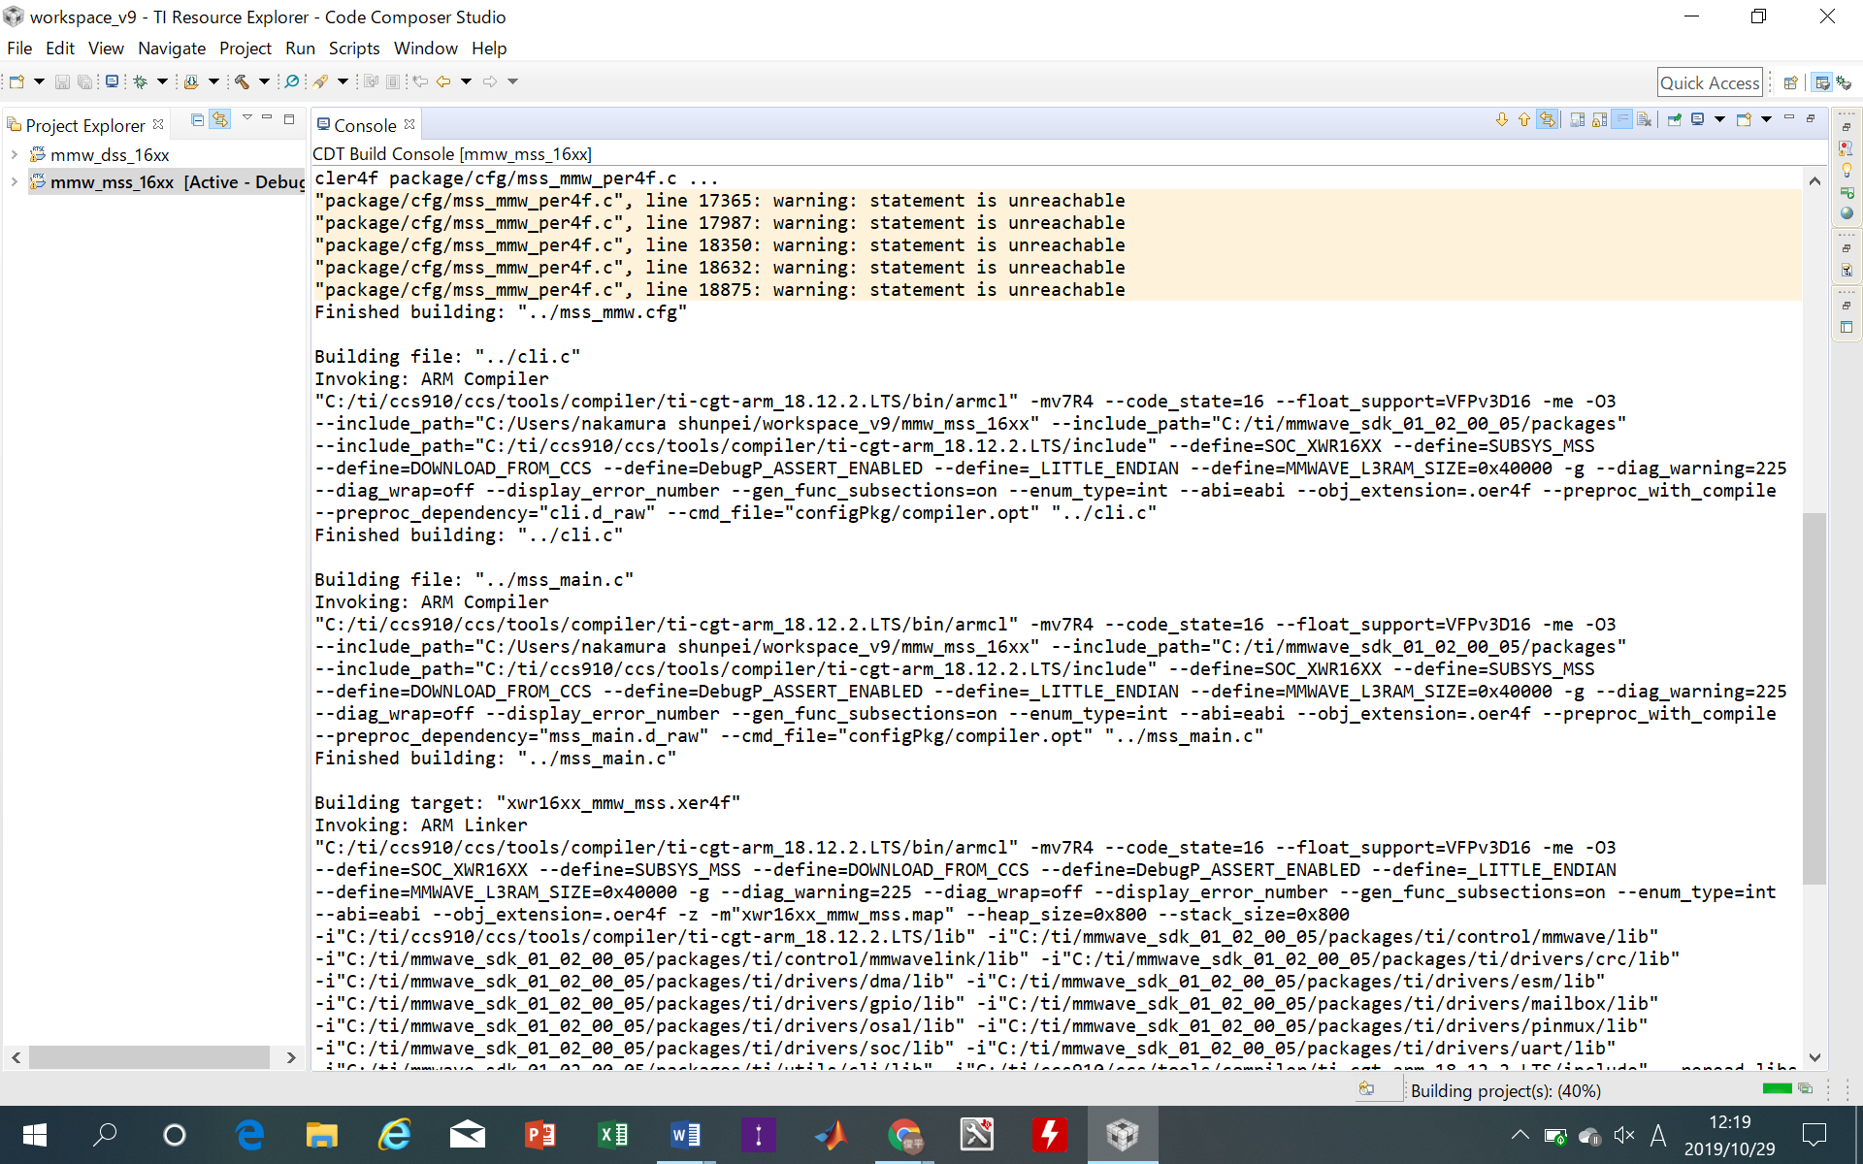Toggle the console Word Wrap button
The width and height of the screenshot is (1863, 1164).
[1621, 120]
